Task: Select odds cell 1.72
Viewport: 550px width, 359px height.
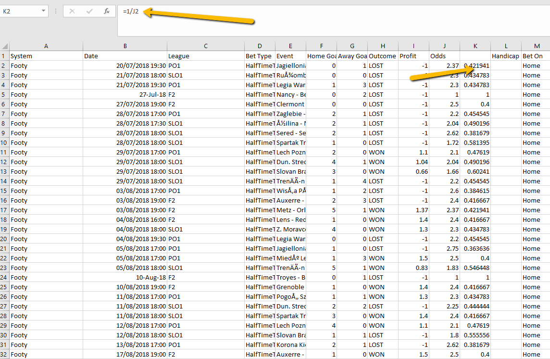Action: 444,142
